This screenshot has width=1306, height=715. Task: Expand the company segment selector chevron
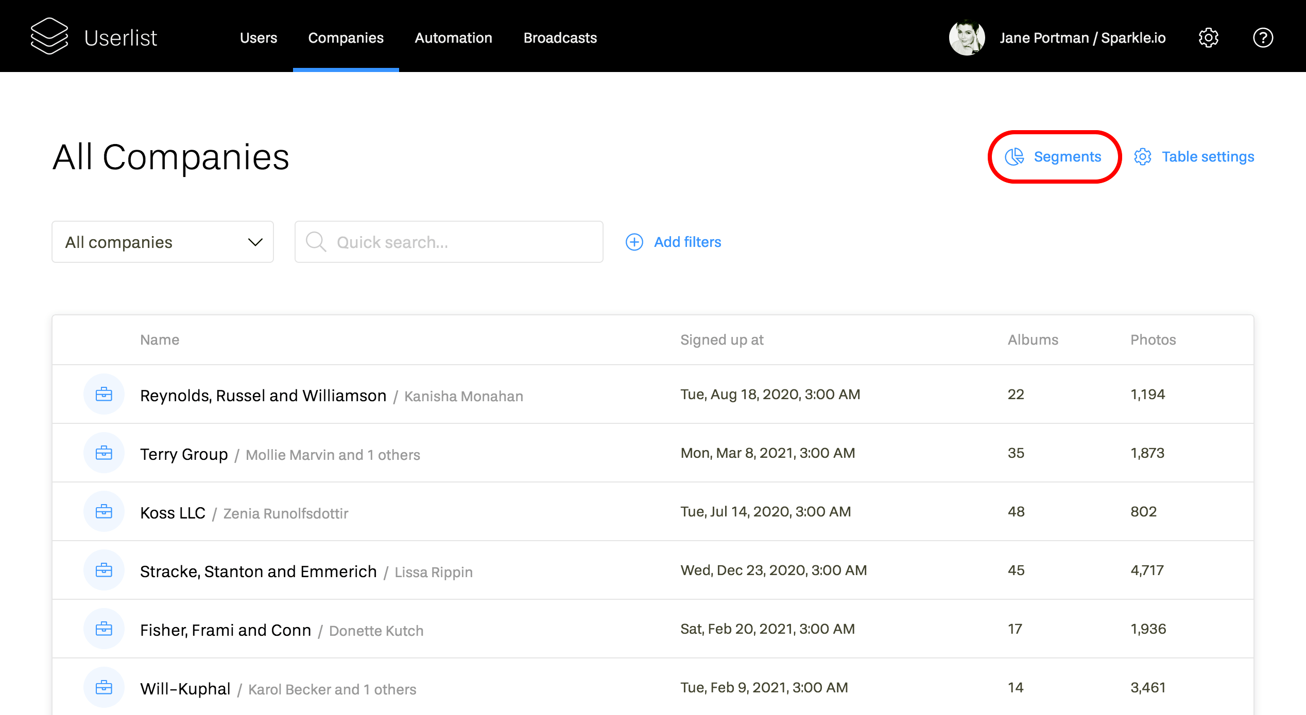click(x=255, y=242)
